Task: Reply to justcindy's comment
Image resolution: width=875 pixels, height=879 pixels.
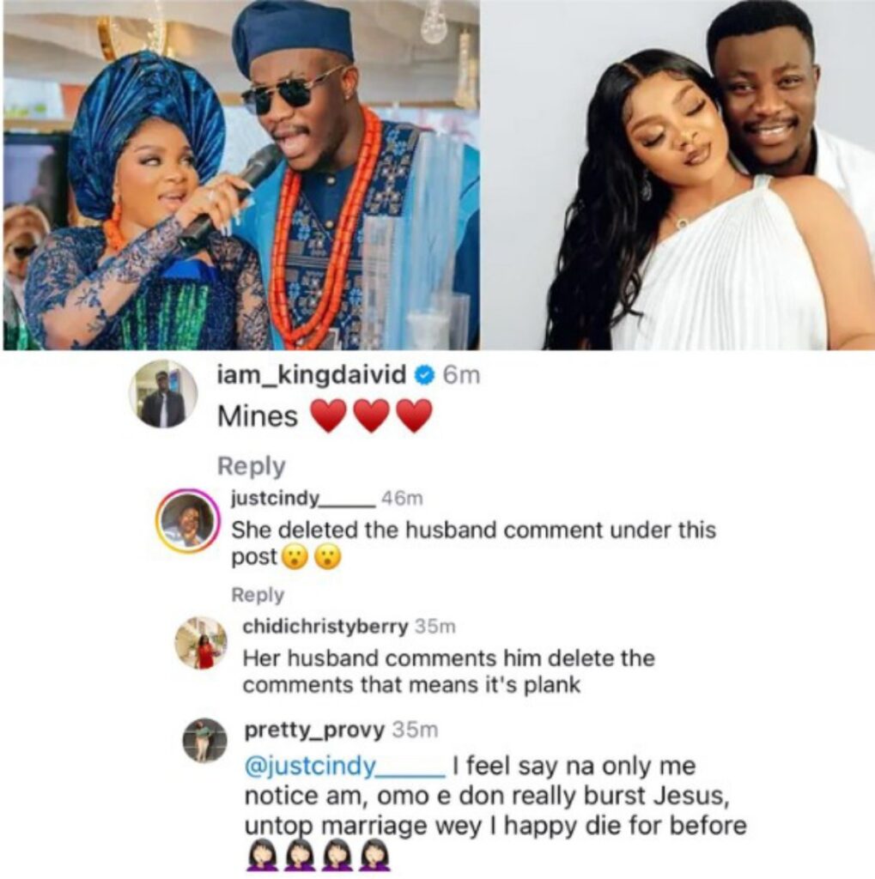Action: tap(258, 595)
